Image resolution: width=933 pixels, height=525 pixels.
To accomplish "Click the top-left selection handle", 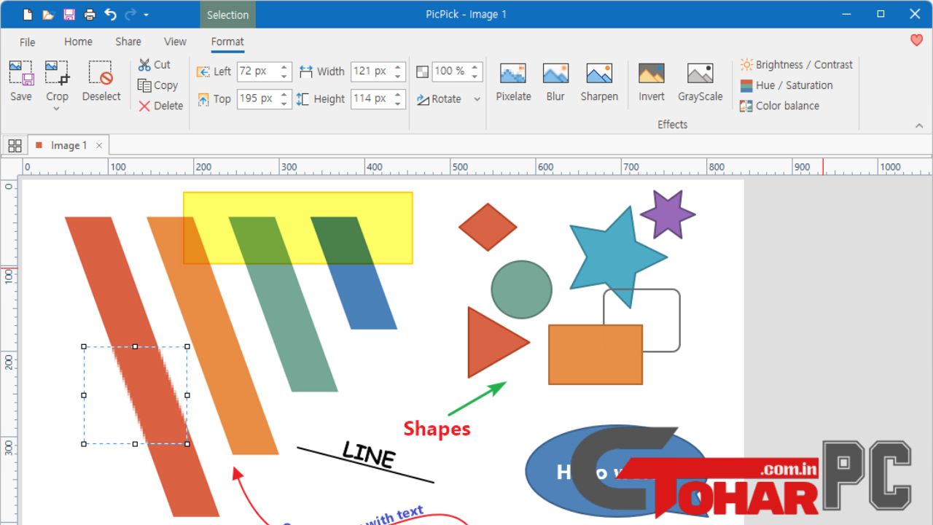I will point(84,347).
